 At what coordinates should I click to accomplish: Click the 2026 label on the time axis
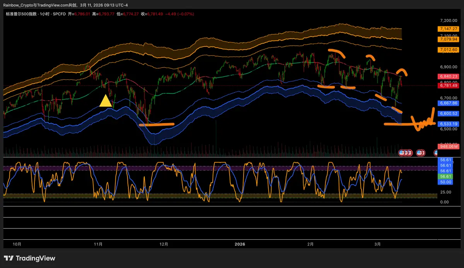[240, 244]
